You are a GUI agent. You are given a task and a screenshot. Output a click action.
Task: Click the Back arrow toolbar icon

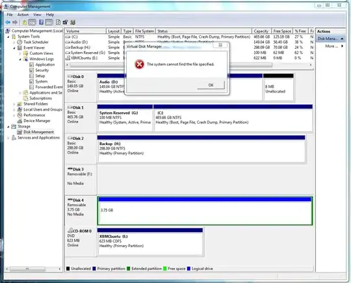pos(8,22)
